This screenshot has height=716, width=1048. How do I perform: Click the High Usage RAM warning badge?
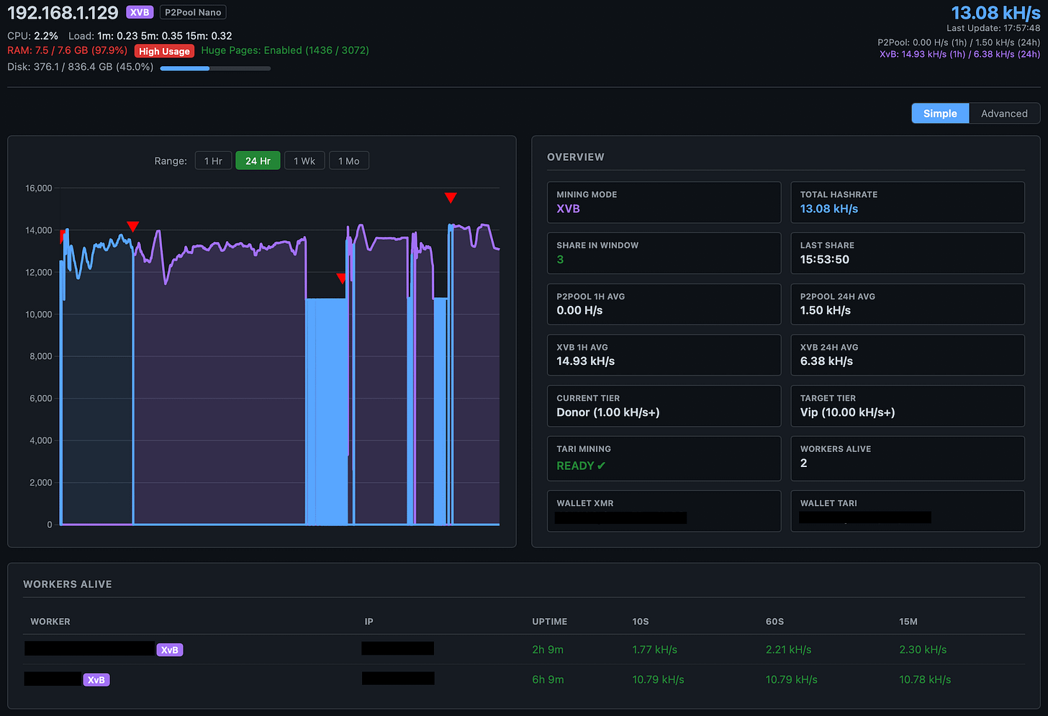tap(164, 50)
